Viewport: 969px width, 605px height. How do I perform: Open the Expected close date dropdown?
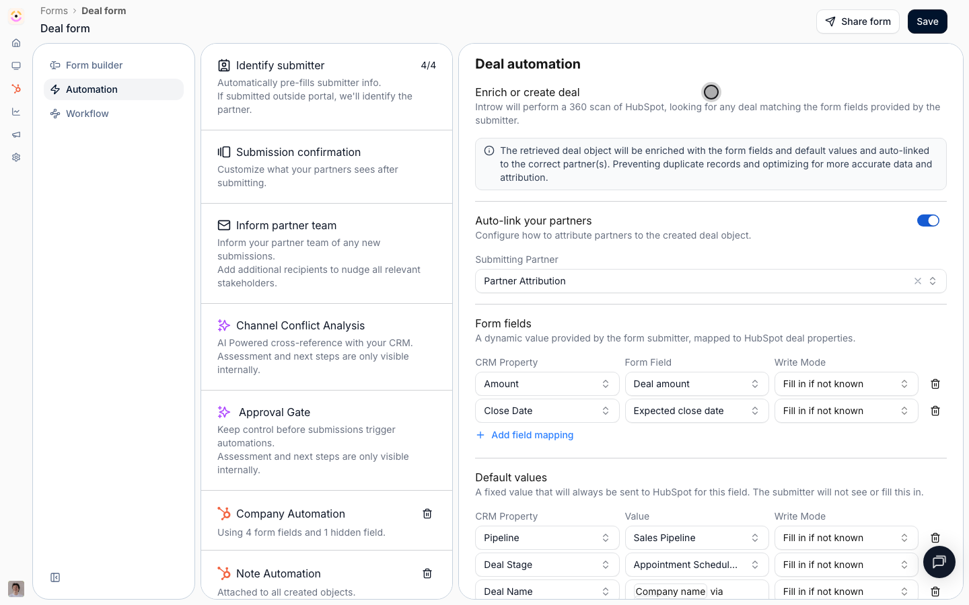pyautogui.click(x=696, y=411)
